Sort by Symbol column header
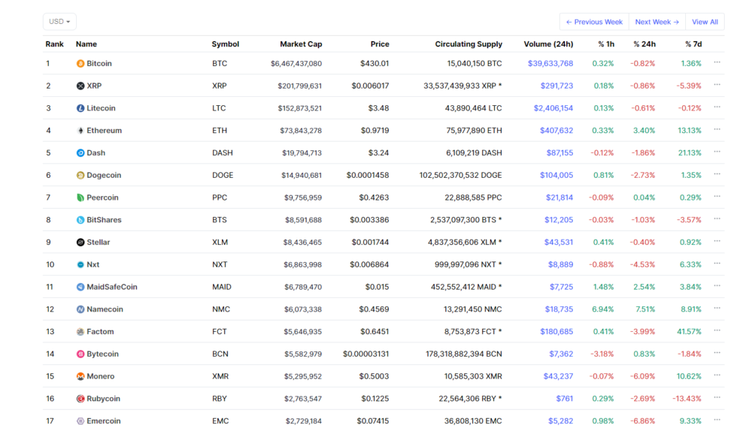 point(226,44)
